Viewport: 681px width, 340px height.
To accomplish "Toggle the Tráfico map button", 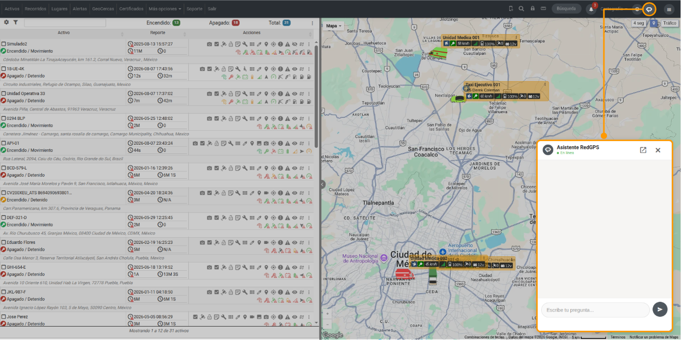I will click(670, 23).
